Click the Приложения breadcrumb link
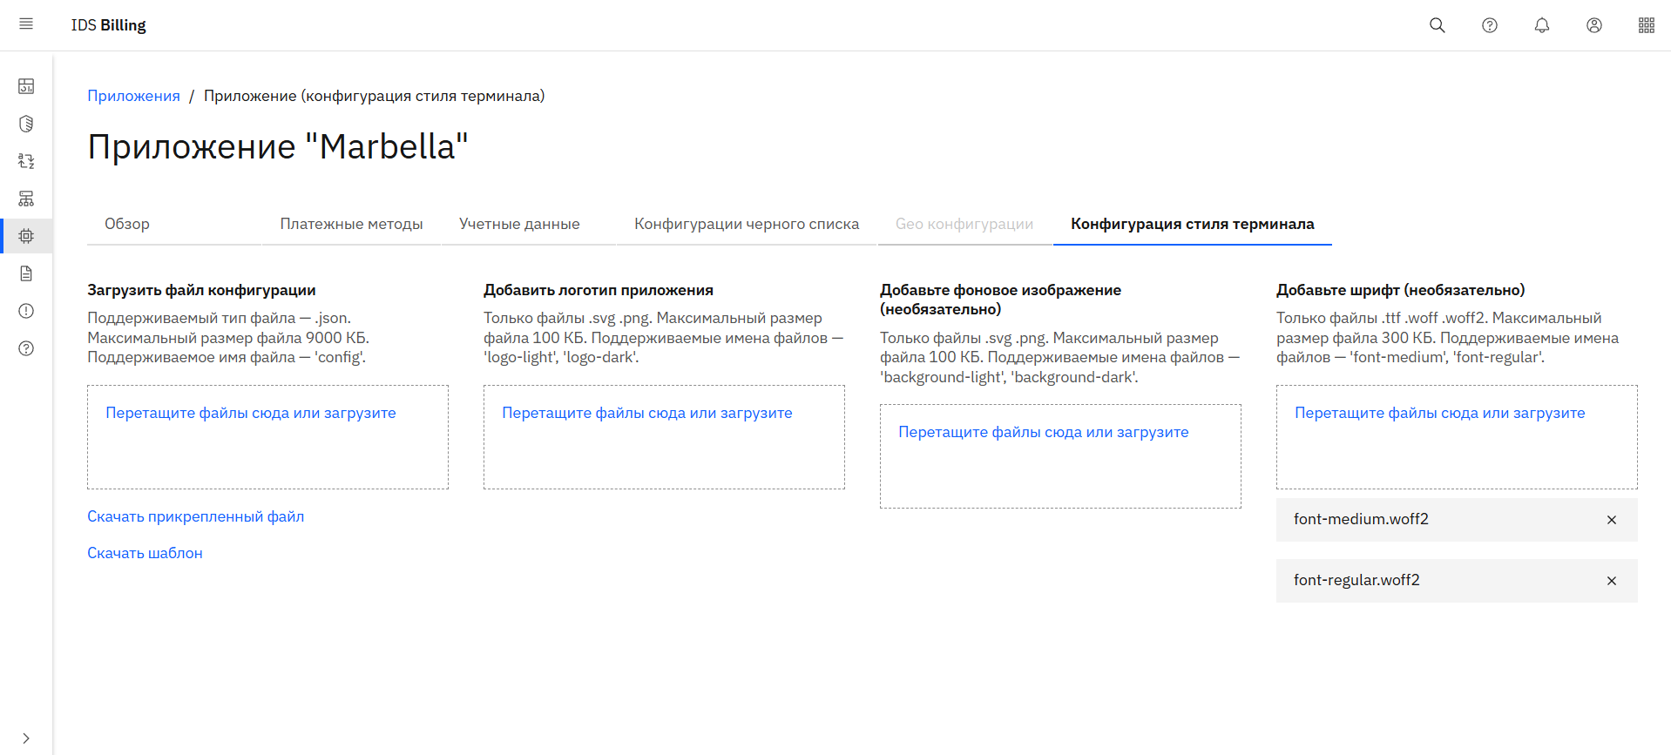 (133, 96)
